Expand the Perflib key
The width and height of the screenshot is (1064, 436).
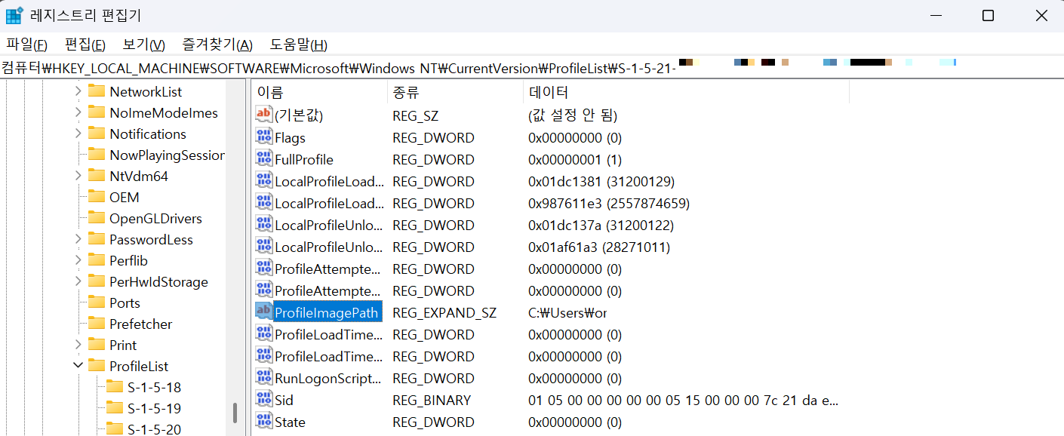click(x=78, y=260)
